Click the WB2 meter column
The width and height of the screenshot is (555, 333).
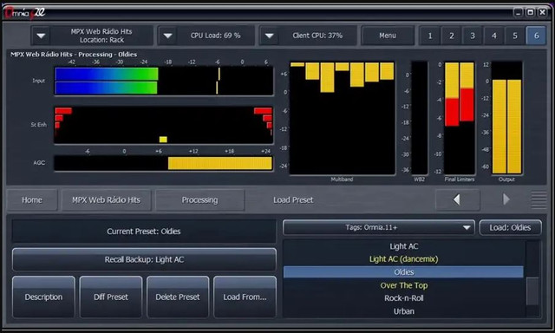(420, 118)
